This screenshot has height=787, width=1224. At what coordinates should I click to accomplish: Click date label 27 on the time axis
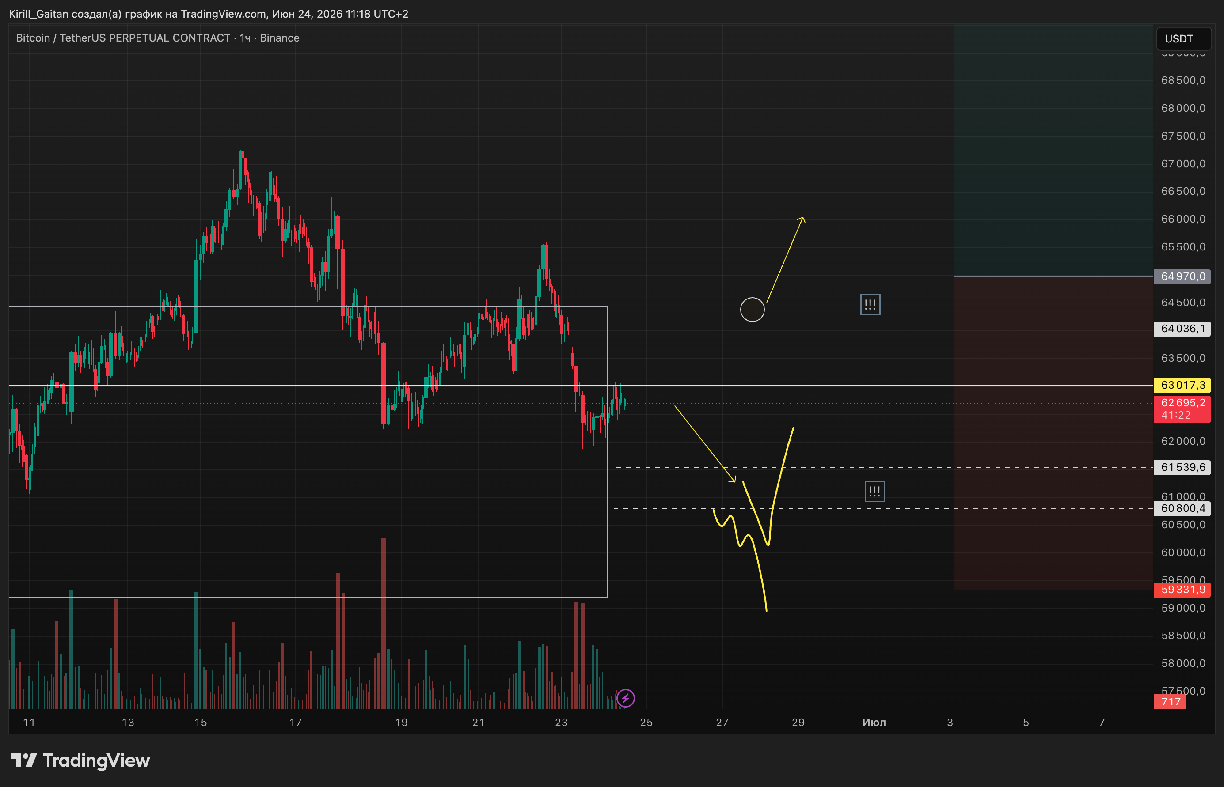(x=722, y=722)
